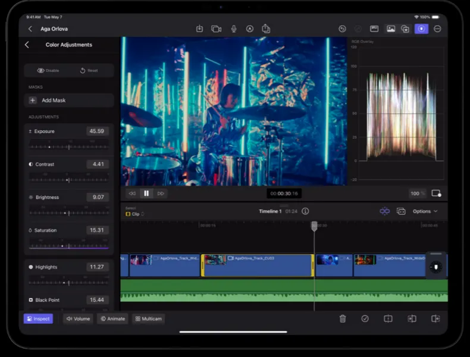Viewport: 470px width, 357px height.
Task: Click the Wi-Fi status icon
Action: click(x=416, y=17)
